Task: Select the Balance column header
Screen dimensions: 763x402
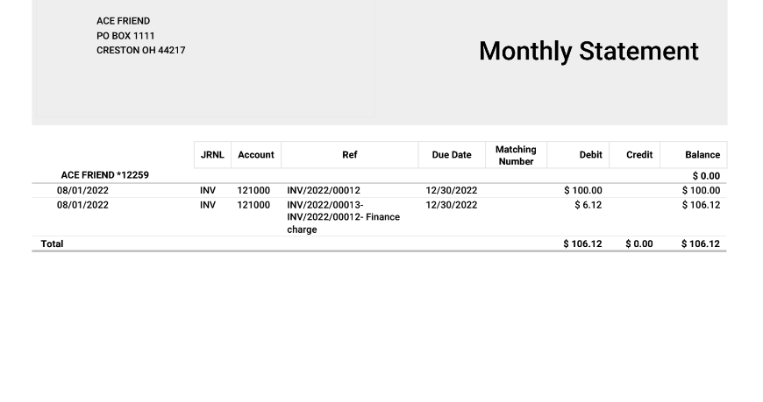Action: coord(702,155)
